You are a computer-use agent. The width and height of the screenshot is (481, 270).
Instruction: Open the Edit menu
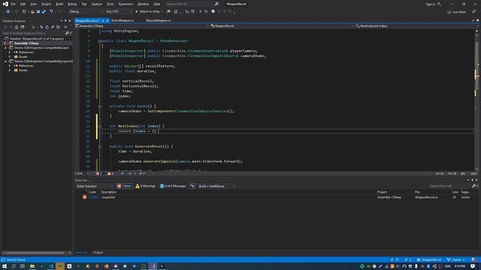click(x=23, y=4)
